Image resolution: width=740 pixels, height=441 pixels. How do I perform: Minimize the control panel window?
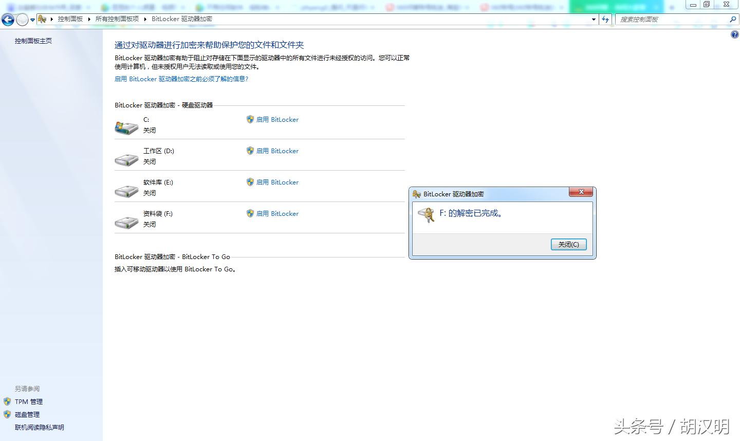click(693, 5)
